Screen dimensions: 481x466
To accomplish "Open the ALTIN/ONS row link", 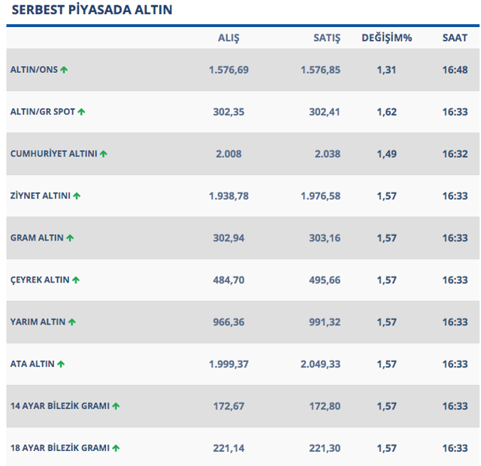I will click(33, 70).
